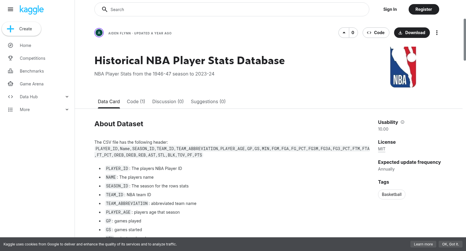
Task: Open the Discussion (0) tab
Action: 168,101
